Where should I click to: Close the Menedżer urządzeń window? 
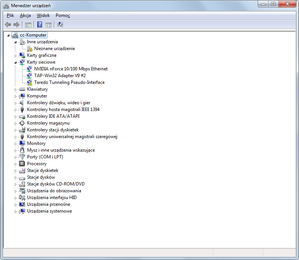[x=287, y=4]
